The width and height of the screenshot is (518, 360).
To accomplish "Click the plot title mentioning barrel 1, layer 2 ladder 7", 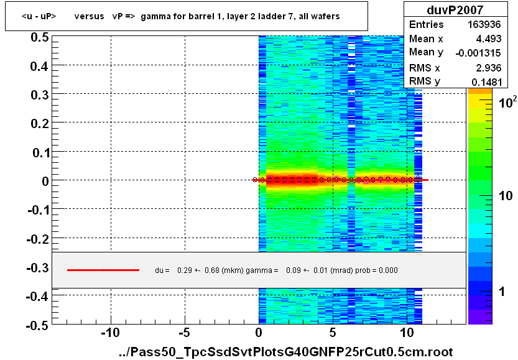I will tap(180, 16).
